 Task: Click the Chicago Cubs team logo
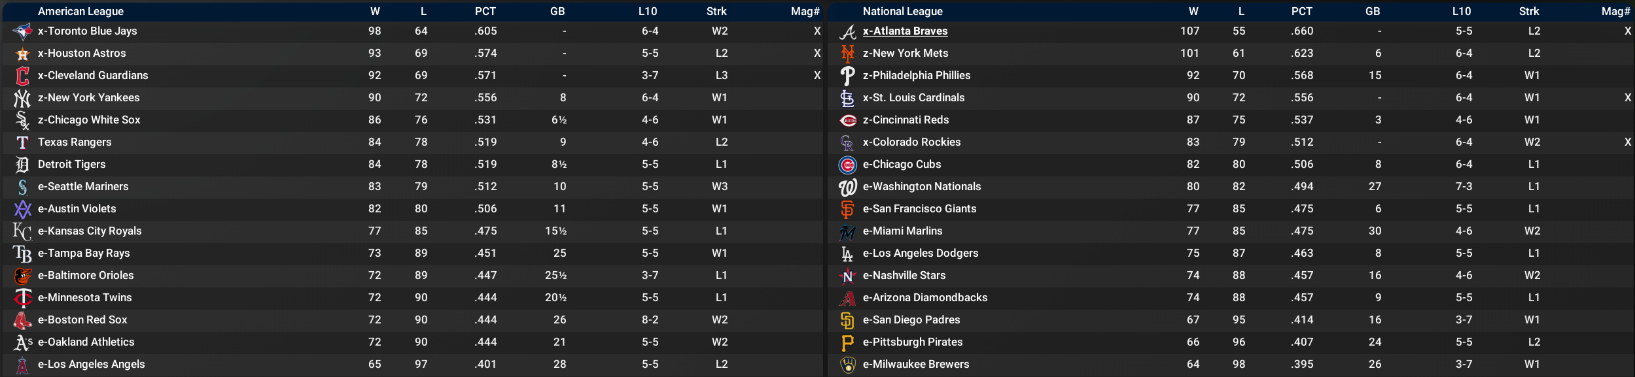tap(847, 165)
